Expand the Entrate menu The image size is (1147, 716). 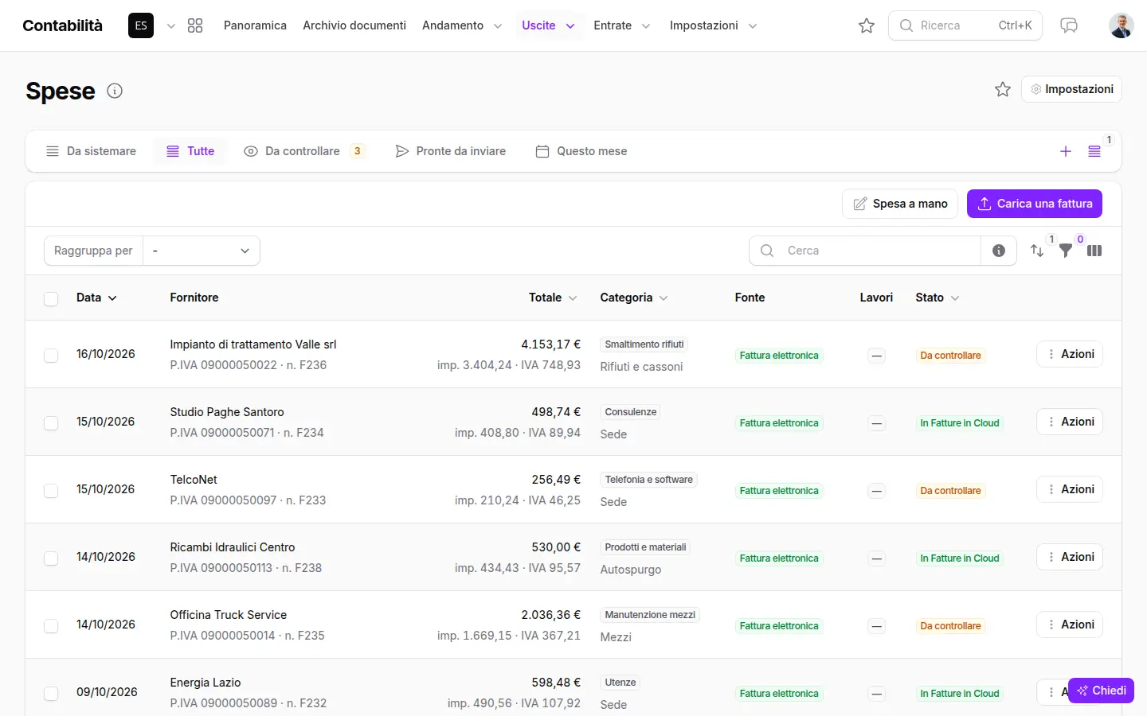pos(622,25)
